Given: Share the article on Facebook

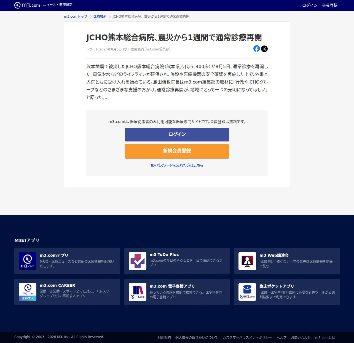Looking at the screenshot, I should click(x=257, y=49).
